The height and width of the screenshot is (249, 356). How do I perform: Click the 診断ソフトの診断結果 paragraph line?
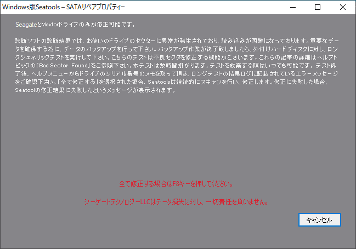pos(177,41)
